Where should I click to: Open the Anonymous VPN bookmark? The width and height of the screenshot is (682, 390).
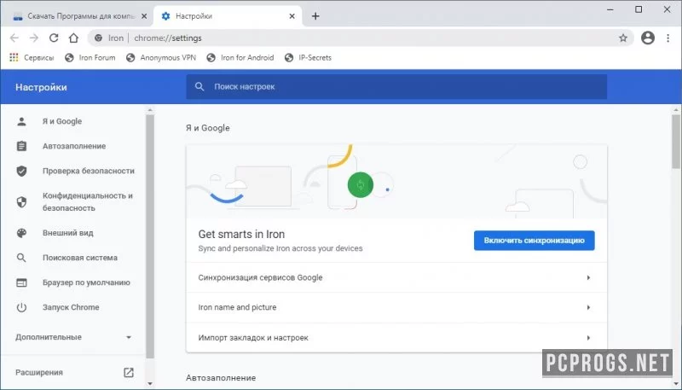click(x=161, y=57)
